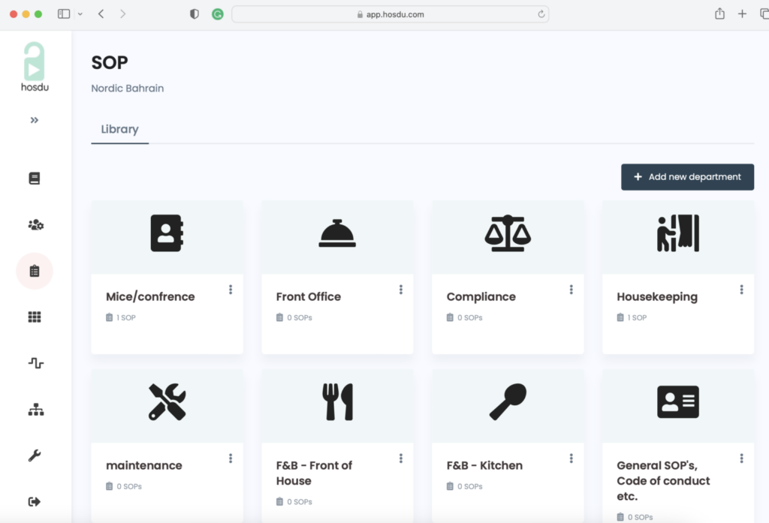The height and width of the screenshot is (523, 769).
Task: Click Add new department button
Action: tap(687, 177)
